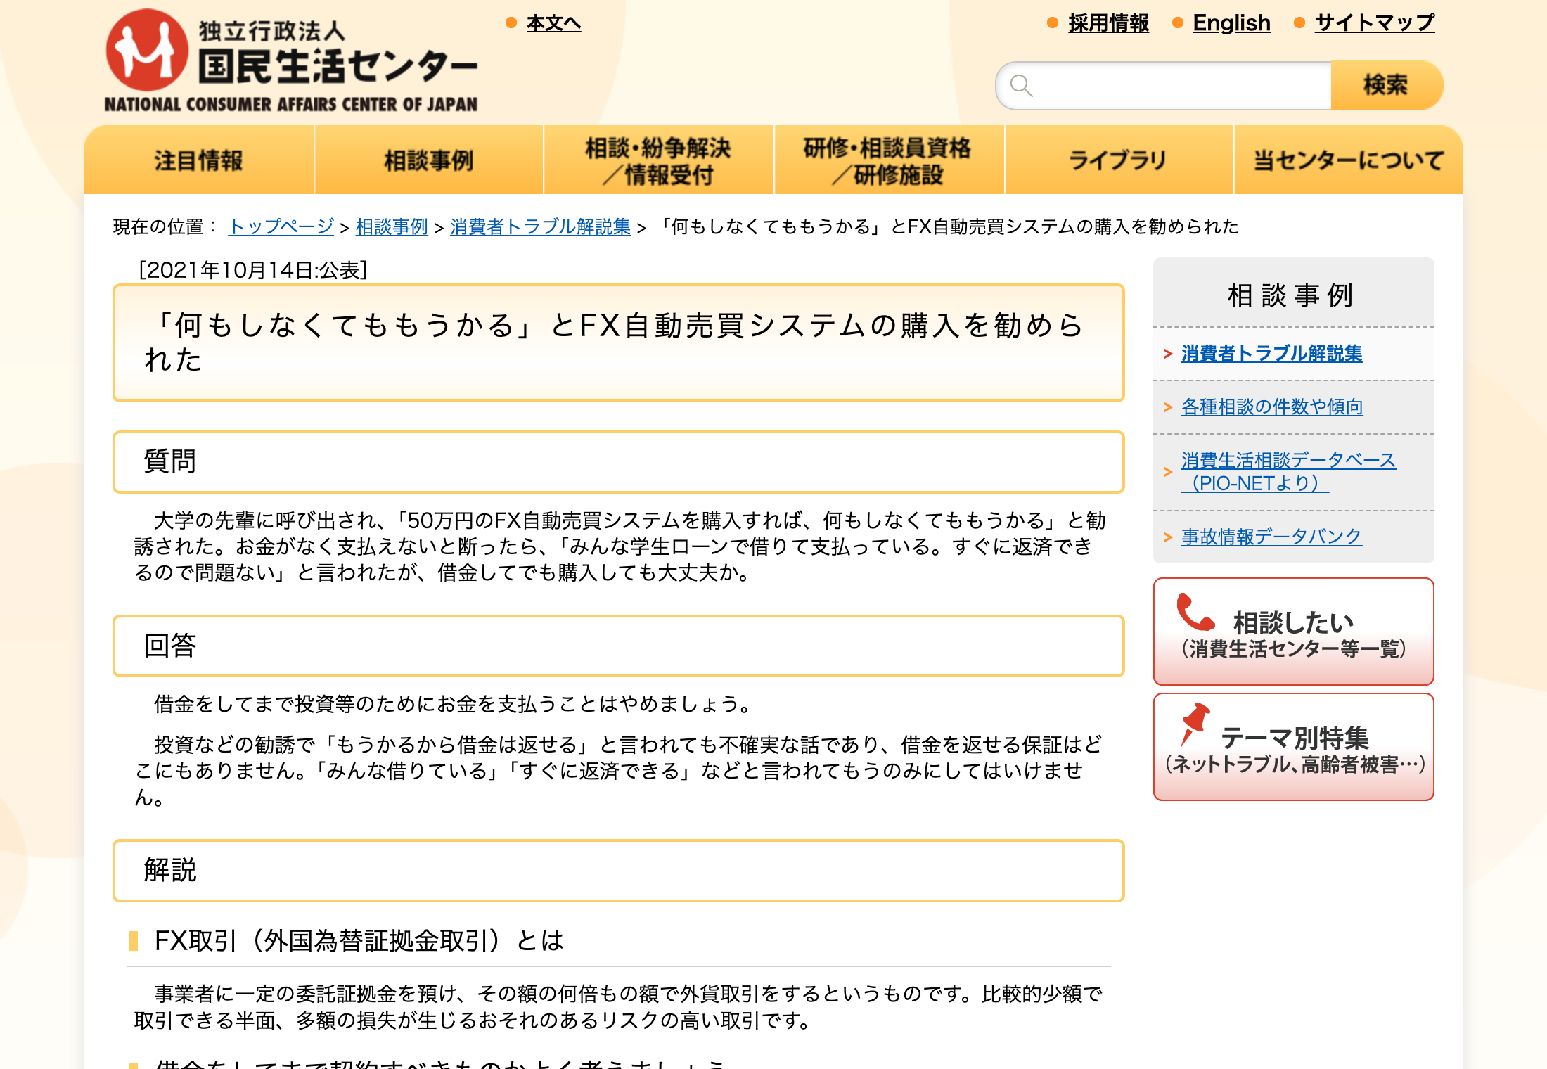Click the 相 談 事 例 sidebar heading

[1291, 295]
